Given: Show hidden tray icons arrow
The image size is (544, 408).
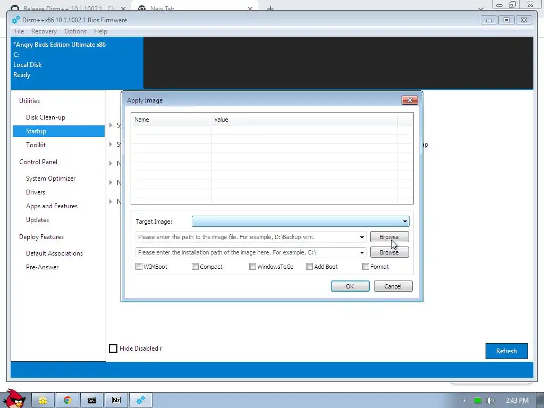Looking at the screenshot, I should click(x=464, y=401).
